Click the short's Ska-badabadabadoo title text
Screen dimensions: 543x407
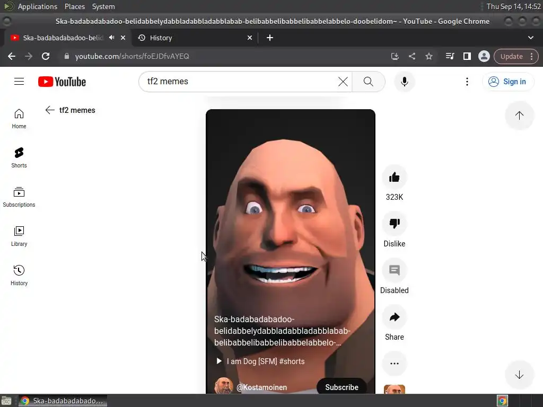pos(282,331)
